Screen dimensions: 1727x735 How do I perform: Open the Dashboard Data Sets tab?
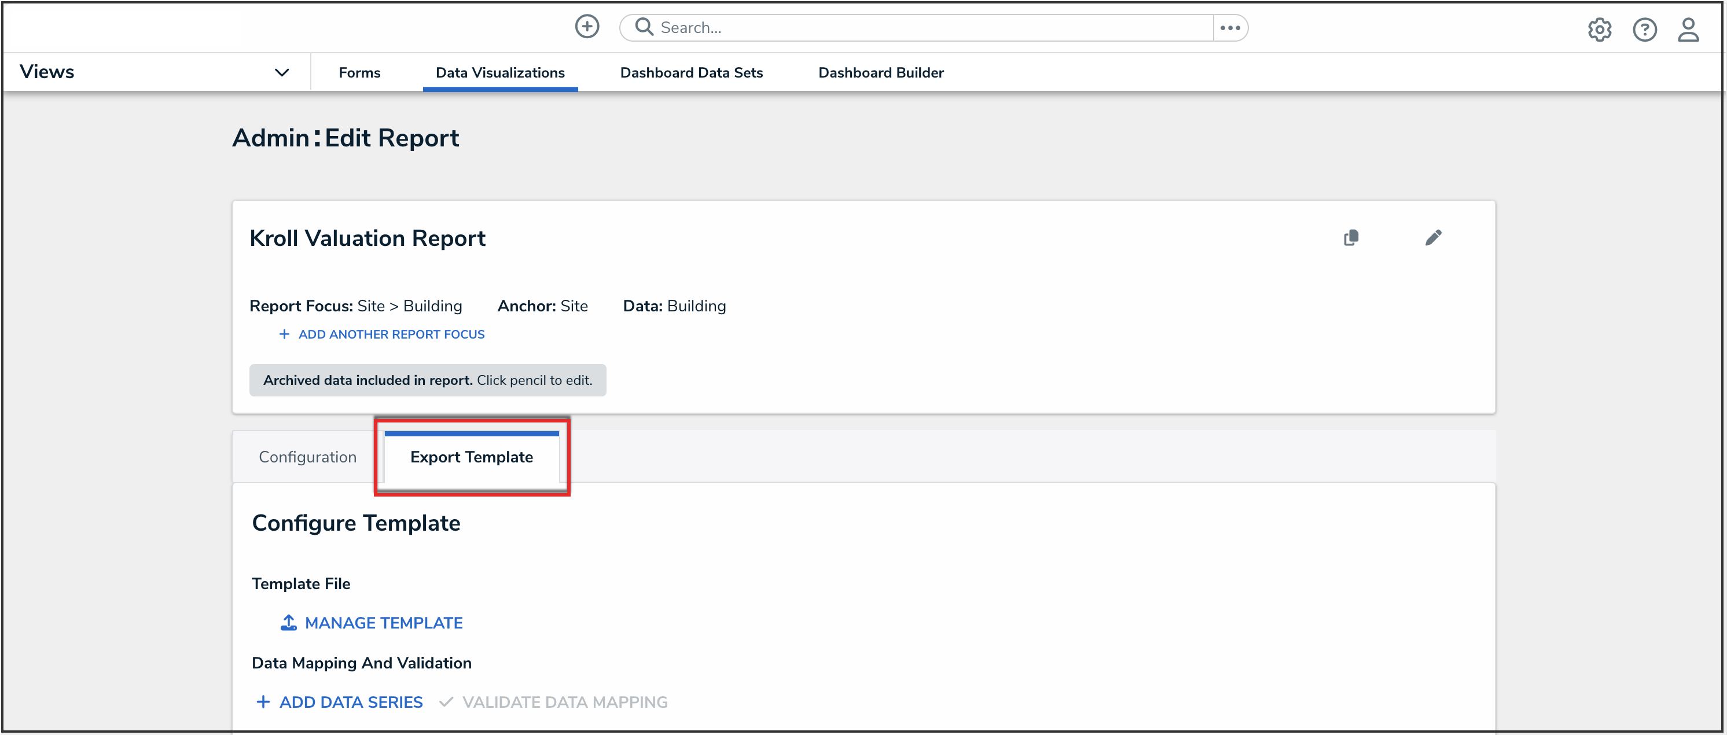(x=691, y=72)
